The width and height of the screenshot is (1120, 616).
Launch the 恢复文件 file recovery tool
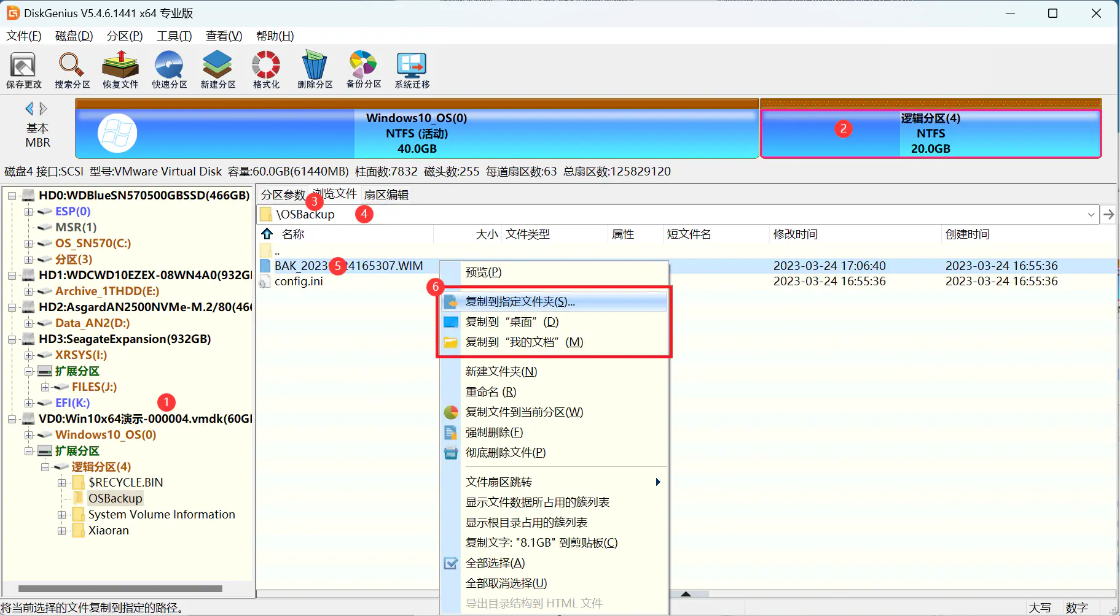pos(120,70)
